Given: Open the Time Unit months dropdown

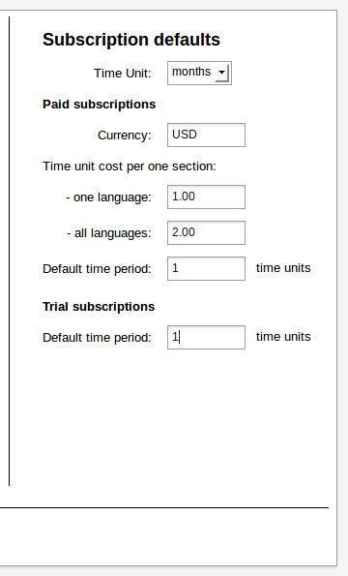Looking at the screenshot, I should click(199, 74).
